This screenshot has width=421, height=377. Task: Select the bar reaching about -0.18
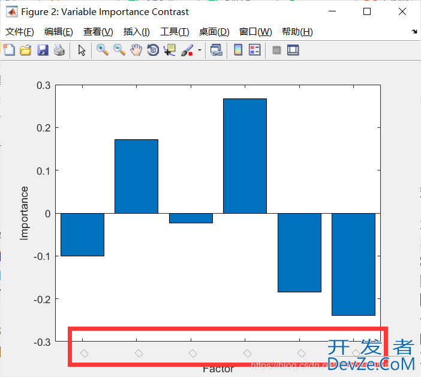tap(299, 253)
